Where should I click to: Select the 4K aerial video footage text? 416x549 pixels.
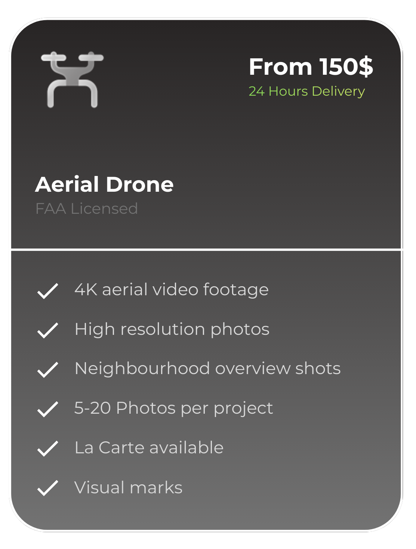click(x=171, y=290)
